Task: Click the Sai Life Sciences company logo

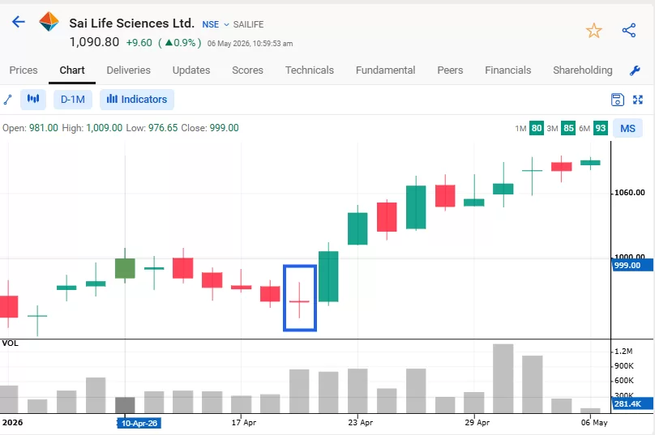Action: (x=49, y=22)
